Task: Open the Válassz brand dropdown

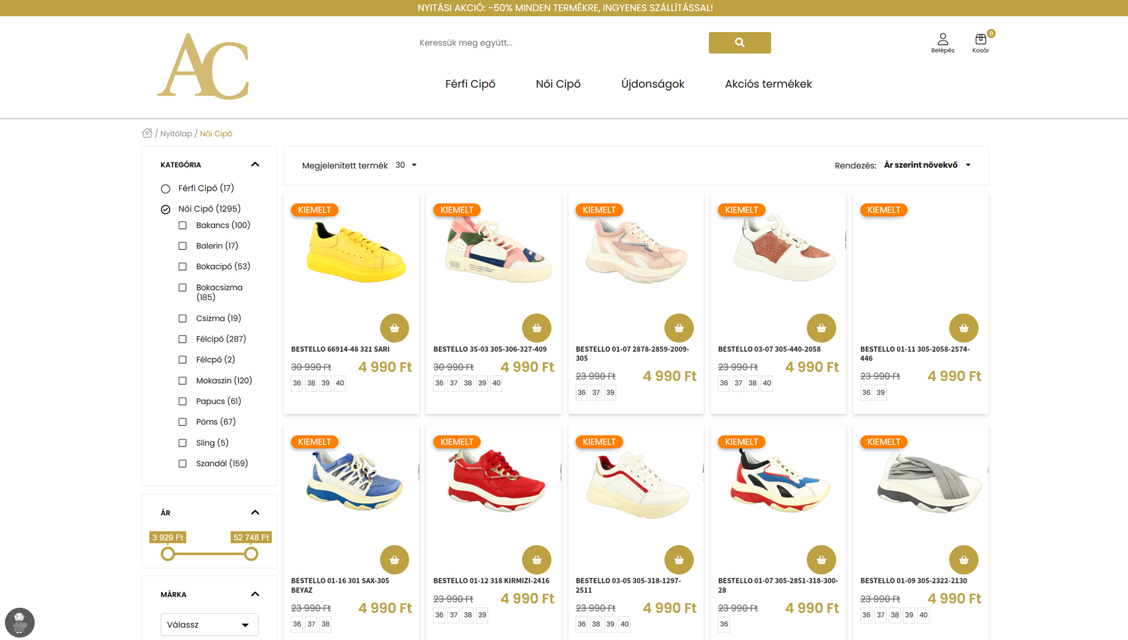Action: 209,625
